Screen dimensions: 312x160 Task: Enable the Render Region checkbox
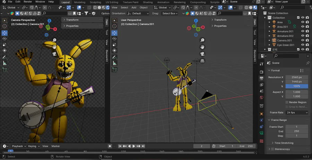pos(287,102)
